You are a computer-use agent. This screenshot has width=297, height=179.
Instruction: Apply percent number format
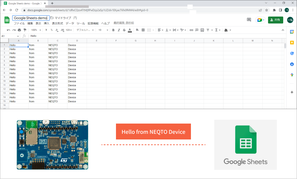(x=52, y=30)
